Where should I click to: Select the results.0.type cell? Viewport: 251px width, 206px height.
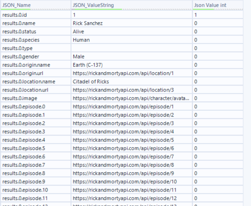tap(36, 48)
